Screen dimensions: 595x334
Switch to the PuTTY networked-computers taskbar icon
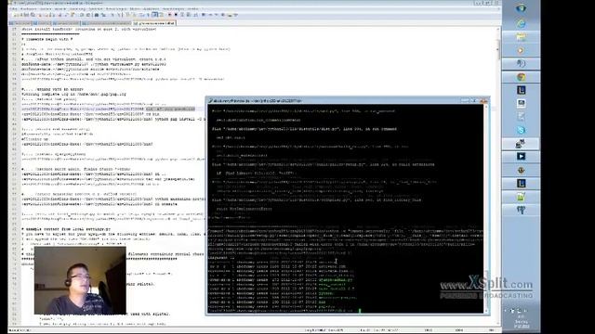[521, 143]
